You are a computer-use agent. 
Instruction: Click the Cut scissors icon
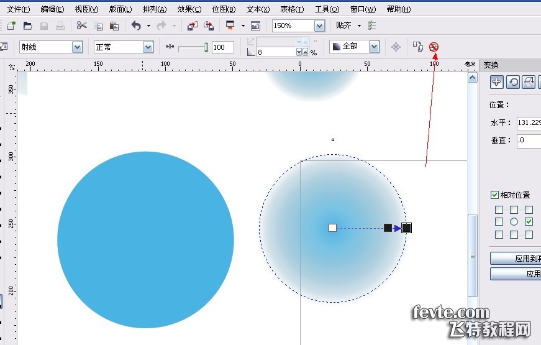(82, 25)
